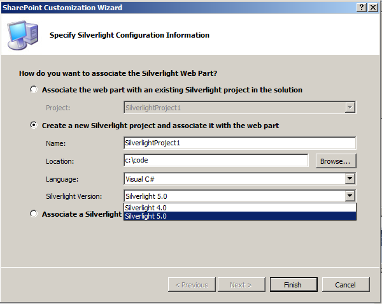Collapse the Silverlight Version dropdown arrow
The width and height of the screenshot is (382, 304).
point(350,196)
